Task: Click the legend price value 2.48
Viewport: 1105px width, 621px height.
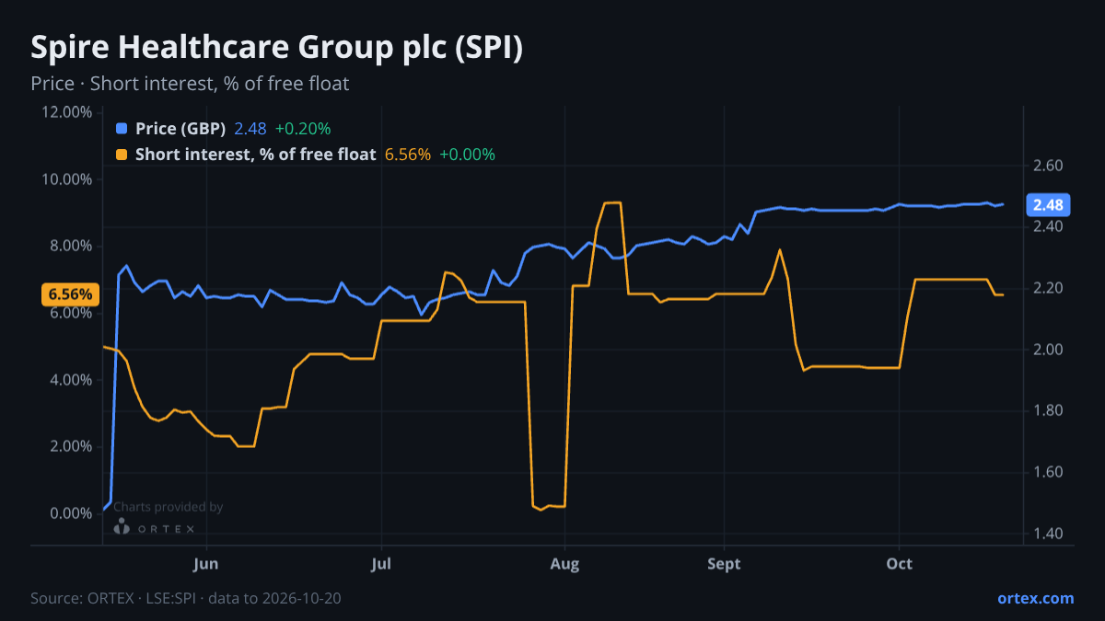Action: (x=250, y=129)
